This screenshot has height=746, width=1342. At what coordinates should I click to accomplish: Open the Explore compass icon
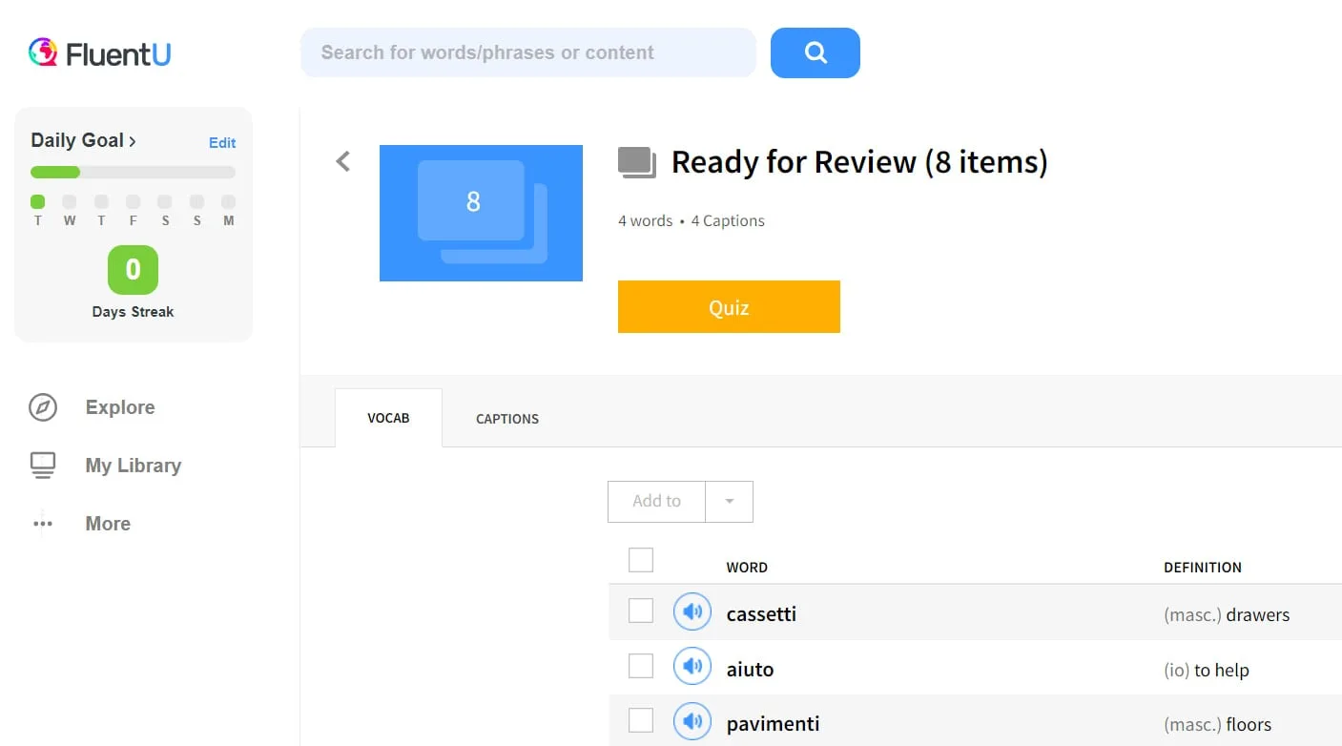(x=43, y=408)
